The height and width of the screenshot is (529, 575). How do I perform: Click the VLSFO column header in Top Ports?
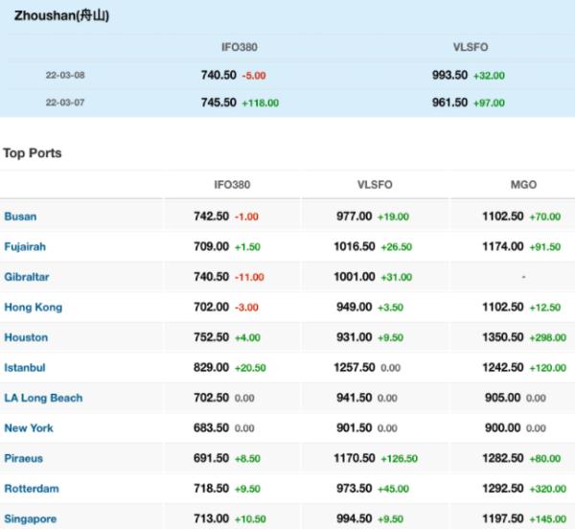(374, 184)
